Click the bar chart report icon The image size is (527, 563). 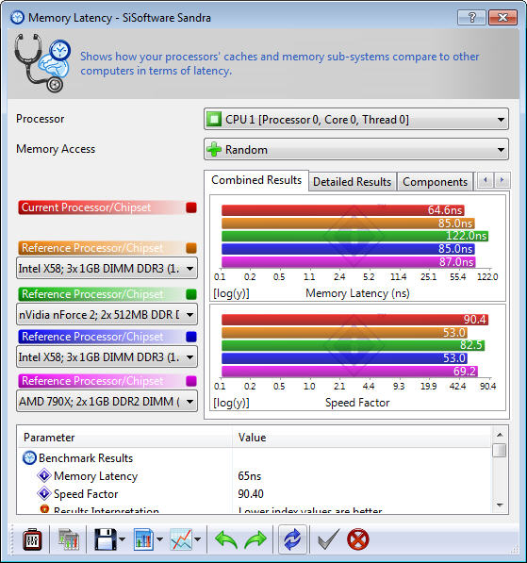pyautogui.click(x=143, y=538)
